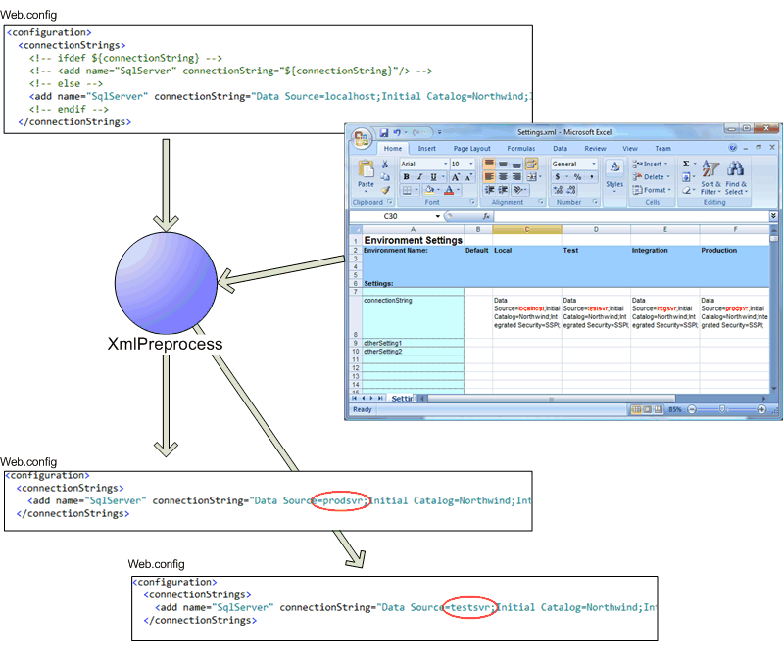Screen dimensions: 784x662
Task: Click the Fill down icon in Editing
Action: click(687, 177)
